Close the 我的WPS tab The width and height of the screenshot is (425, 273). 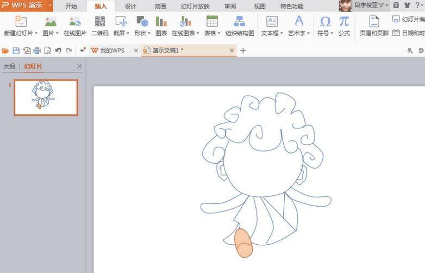136,51
